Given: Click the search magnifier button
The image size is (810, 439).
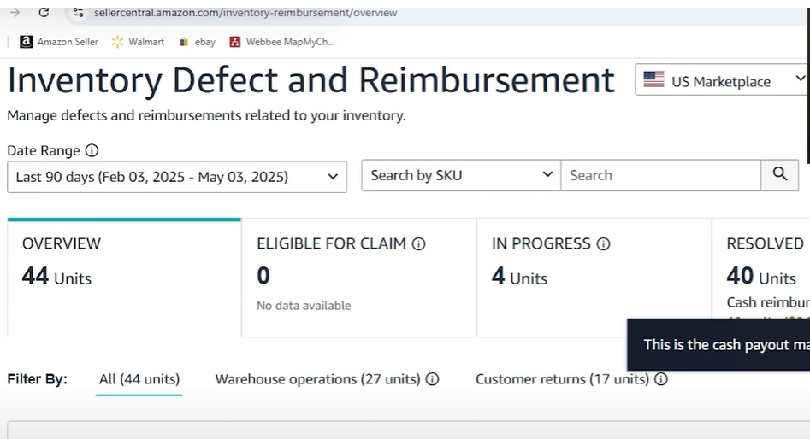Looking at the screenshot, I should click(779, 175).
